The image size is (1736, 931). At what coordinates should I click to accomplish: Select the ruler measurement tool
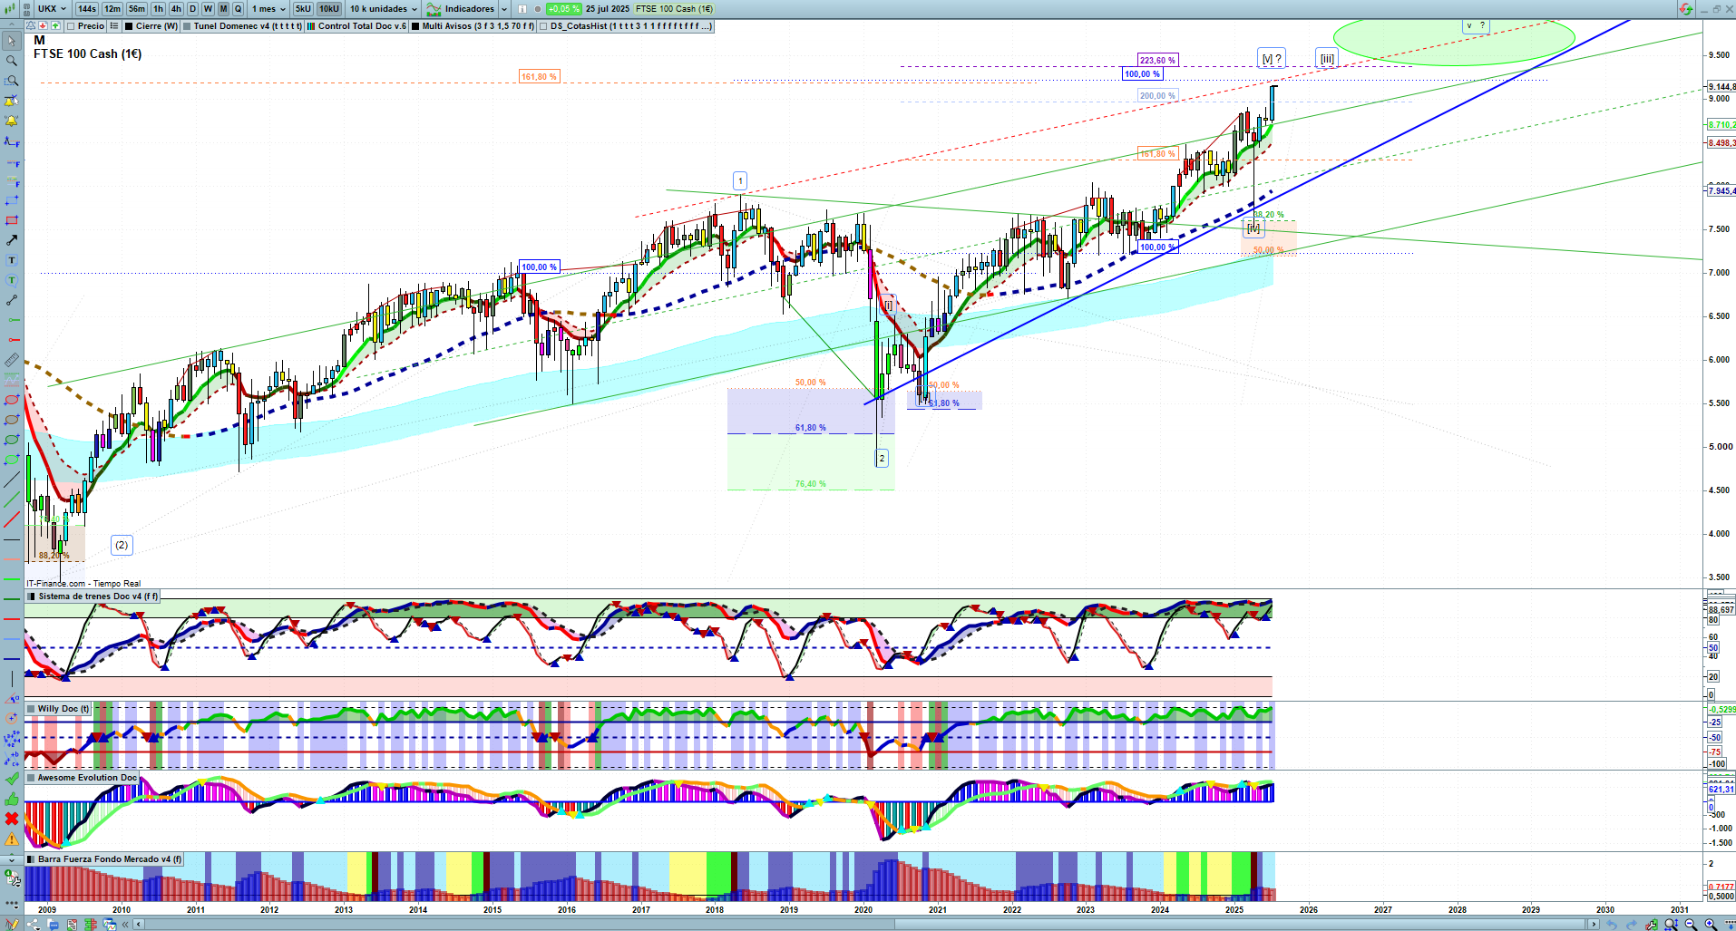pyautogui.click(x=12, y=360)
